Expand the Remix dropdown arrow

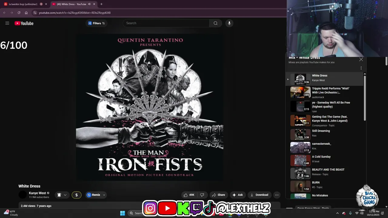pyautogui.click(x=104, y=195)
